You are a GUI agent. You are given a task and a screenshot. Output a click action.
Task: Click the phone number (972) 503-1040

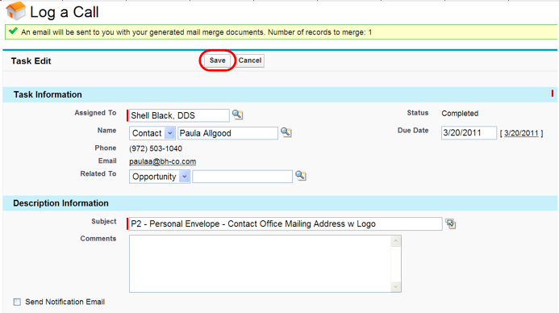[156, 148]
